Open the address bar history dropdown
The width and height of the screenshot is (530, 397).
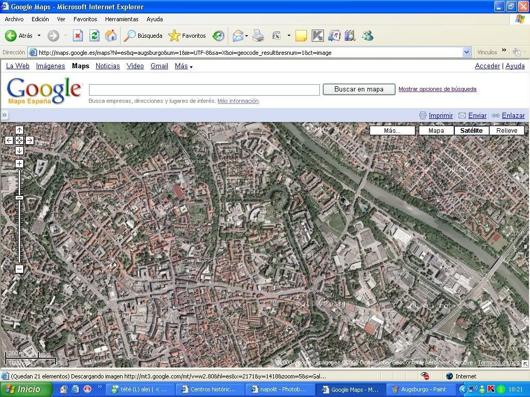pyautogui.click(x=467, y=52)
